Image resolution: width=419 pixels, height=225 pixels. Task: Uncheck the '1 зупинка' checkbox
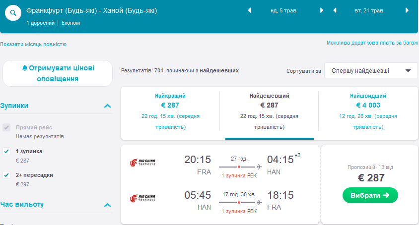click(6, 151)
